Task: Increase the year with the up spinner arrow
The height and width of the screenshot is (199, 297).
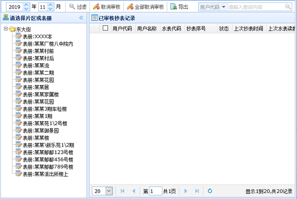Action: click(26, 5)
